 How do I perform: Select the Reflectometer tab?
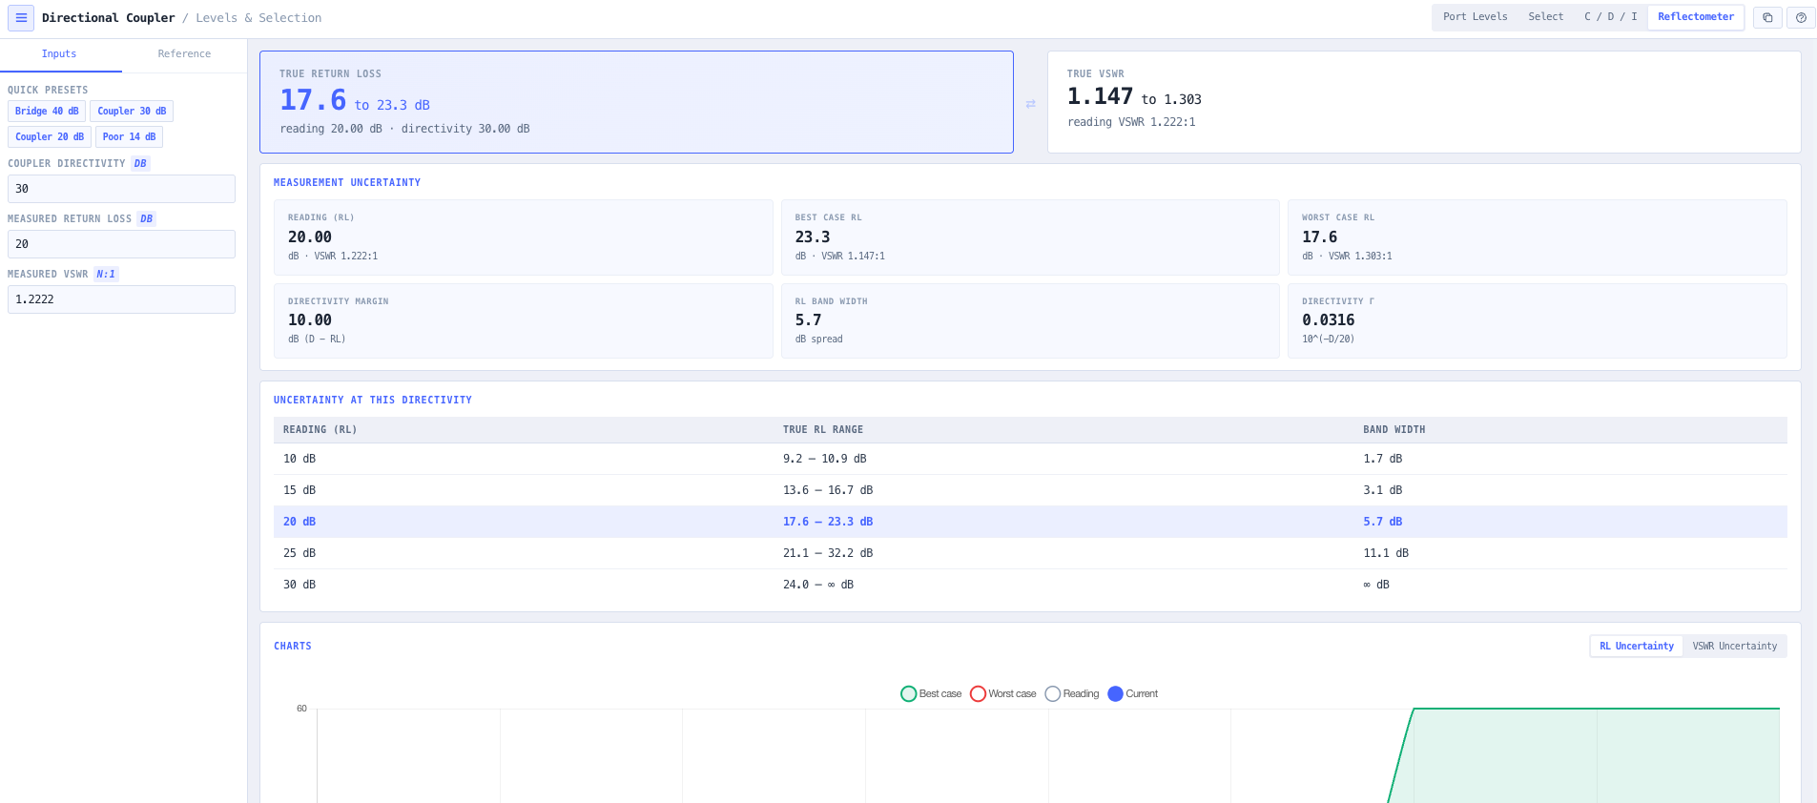pyautogui.click(x=1696, y=17)
